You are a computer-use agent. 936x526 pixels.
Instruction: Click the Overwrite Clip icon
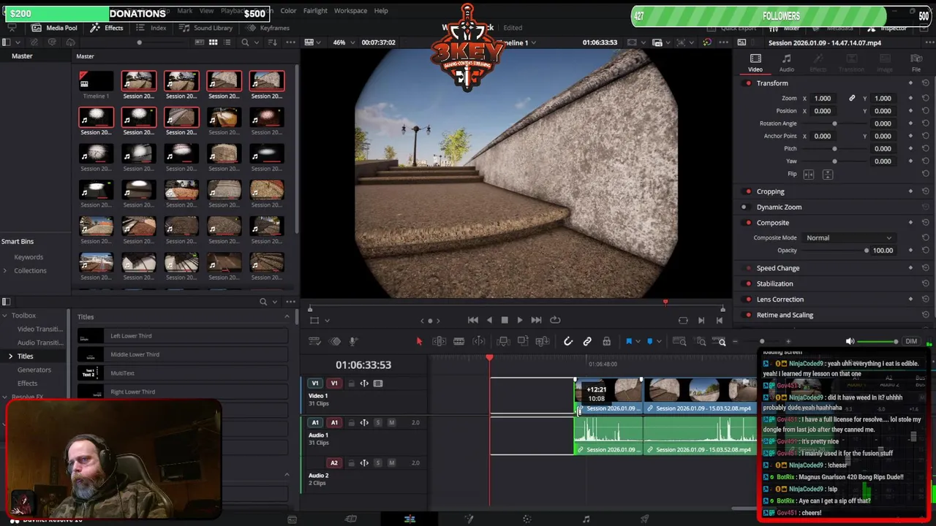tap(523, 341)
